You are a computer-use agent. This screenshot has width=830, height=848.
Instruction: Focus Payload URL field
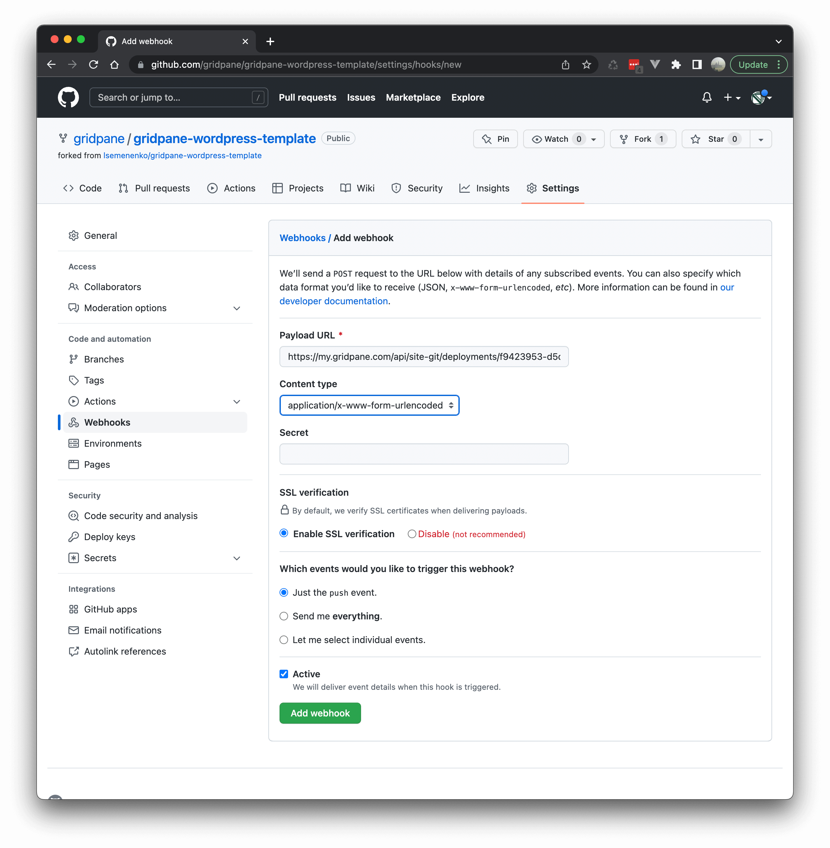[x=424, y=357]
